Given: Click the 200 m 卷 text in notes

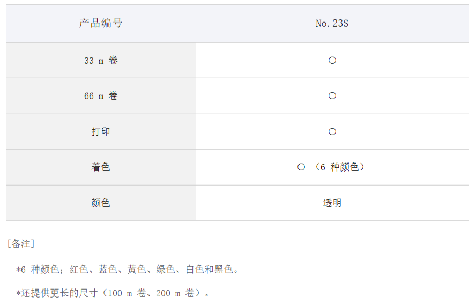Looking at the screenshot, I should point(175,293).
